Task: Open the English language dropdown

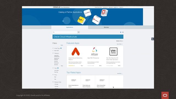Action: point(121,7)
